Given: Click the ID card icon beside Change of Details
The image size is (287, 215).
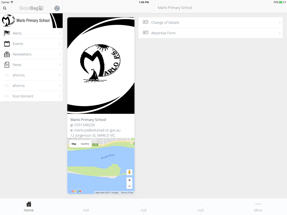Looking at the screenshot, I should tap(146, 22).
